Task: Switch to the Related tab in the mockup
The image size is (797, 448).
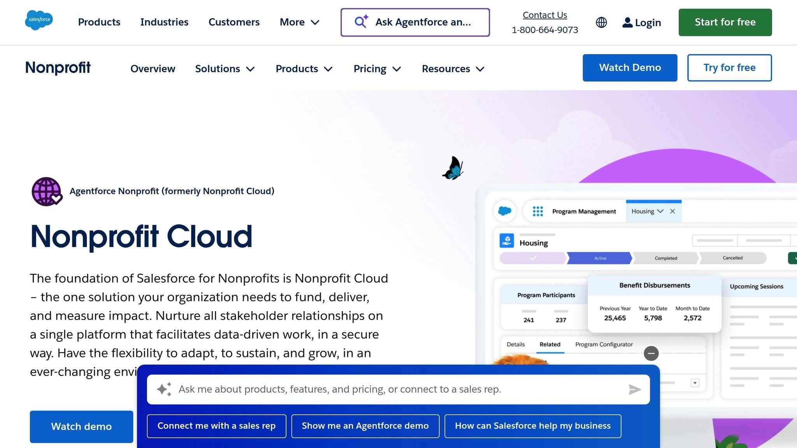Action: click(x=550, y=344)
